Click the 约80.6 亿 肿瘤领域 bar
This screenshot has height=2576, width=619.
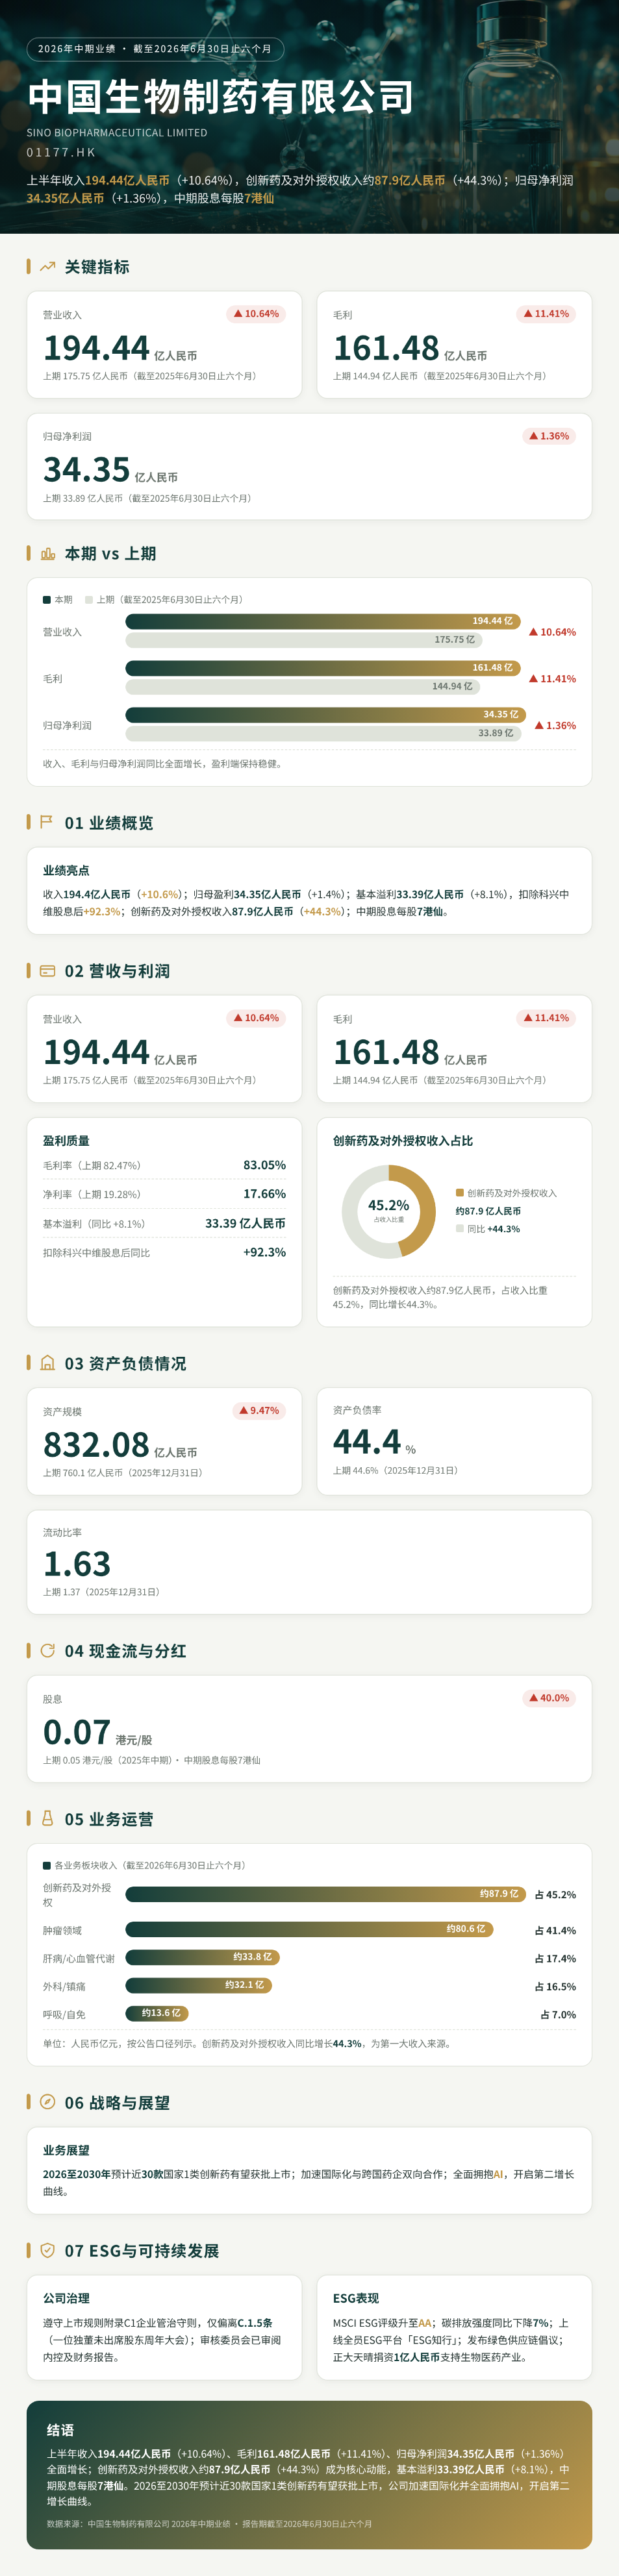point(309,1929)
